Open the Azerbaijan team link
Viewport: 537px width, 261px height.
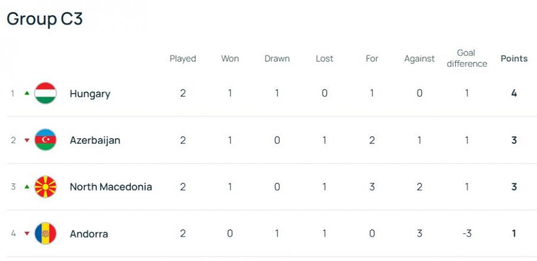pos(95,140)
